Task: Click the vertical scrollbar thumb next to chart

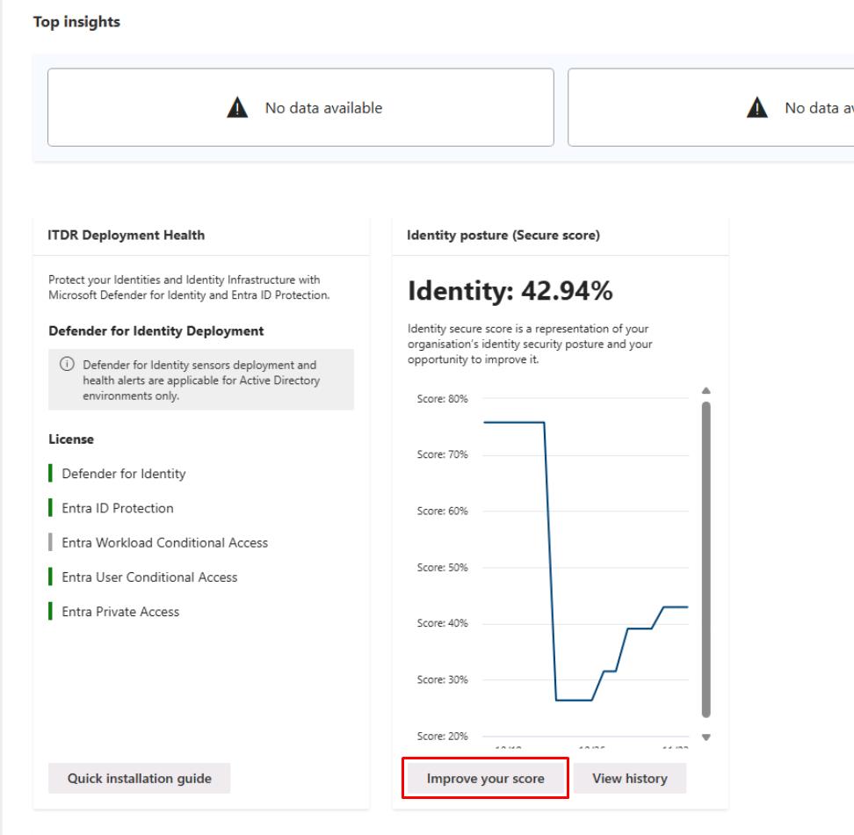Action: point(706,559)
